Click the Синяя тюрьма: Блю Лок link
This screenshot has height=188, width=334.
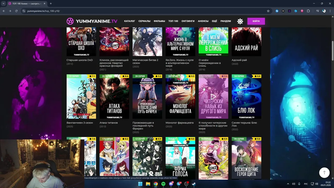click(x=244, y=124)
